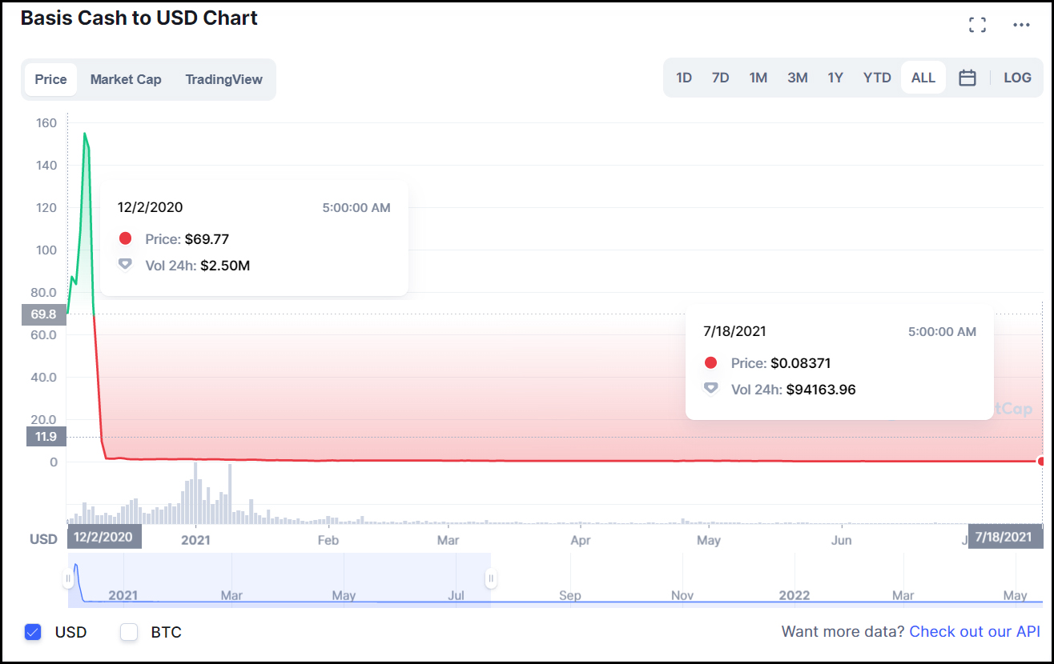Select the 1Y time range
1054x664 pixels.
[835, 78]
